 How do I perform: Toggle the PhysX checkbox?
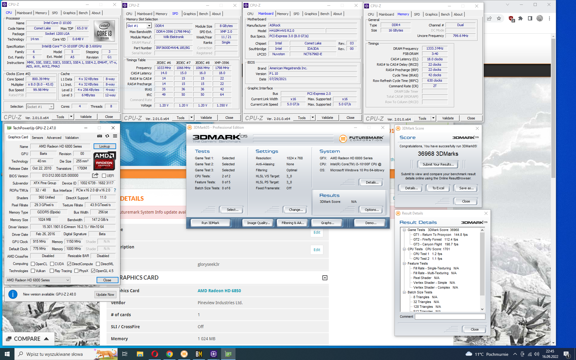[x=76, y=271]
